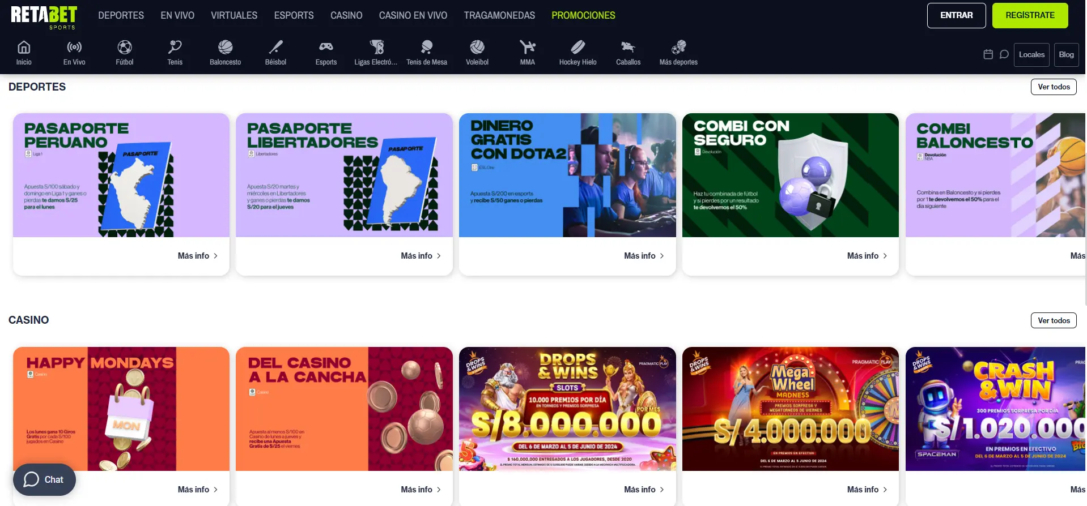Viewport: 1087px width, 506px height.
Task: Open the Caballos horse racing icon
Action: point(628,47)
